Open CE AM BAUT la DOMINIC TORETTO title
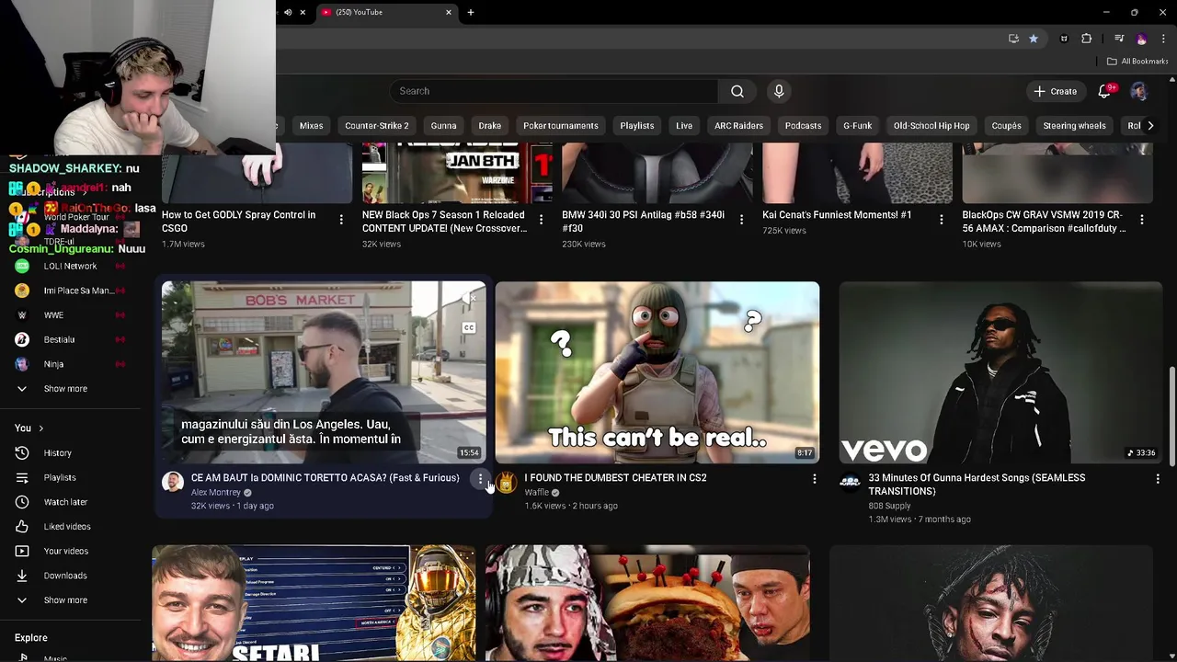The image size is (1177, 662). pyautogui.click(x=325, y=478)
